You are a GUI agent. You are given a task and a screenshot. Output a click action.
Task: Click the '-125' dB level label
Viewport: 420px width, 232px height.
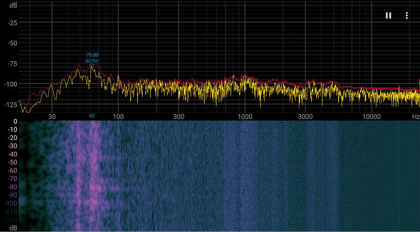click(x=11, y=105)
